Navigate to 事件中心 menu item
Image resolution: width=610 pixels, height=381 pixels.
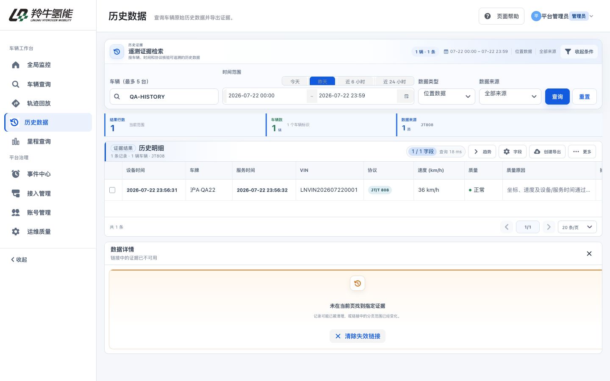[x=48, y=174]
